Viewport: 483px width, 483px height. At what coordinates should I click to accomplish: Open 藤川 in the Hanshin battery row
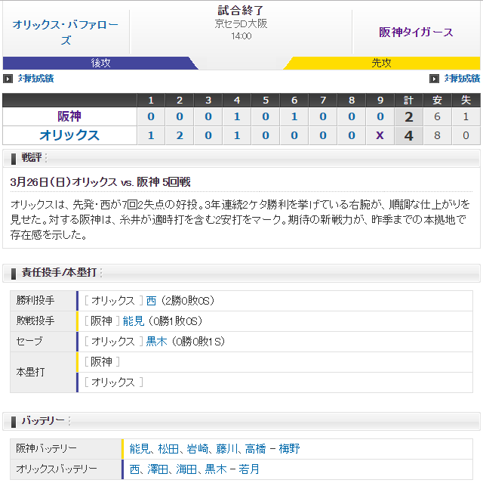tap(226, 449)
